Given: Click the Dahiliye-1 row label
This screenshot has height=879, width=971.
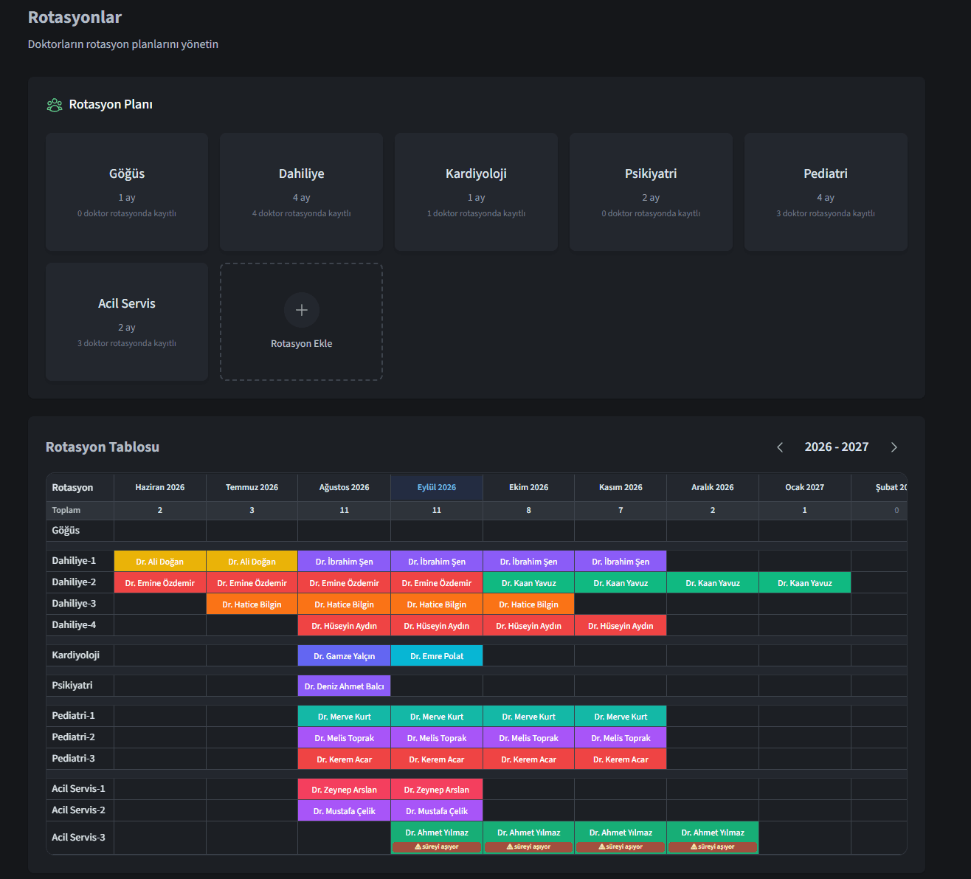Looking at the screenshot, I should pyautogui.click(x=74, y=561).
